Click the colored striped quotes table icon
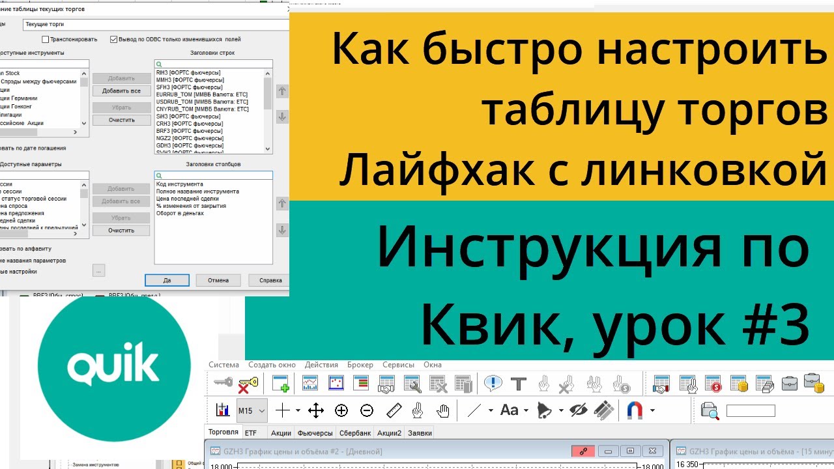Image resolution: width=834 pixels, height=469 pixels. click(361, 384)
